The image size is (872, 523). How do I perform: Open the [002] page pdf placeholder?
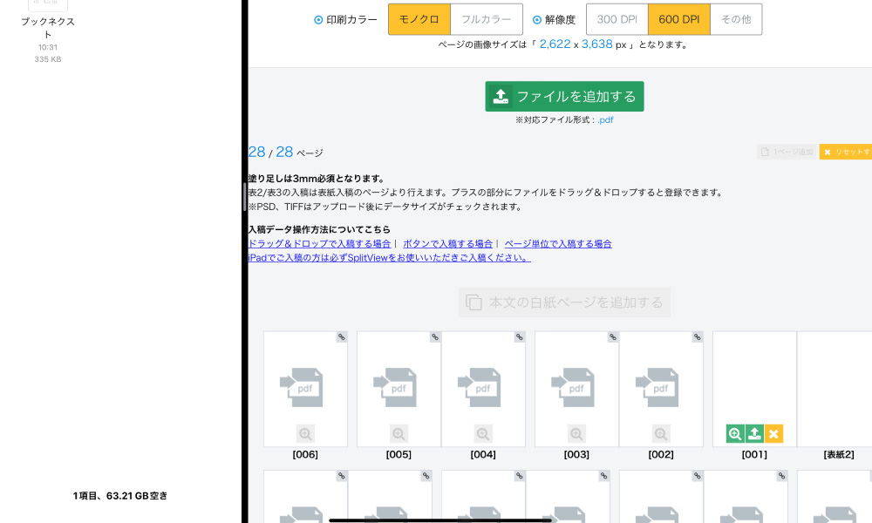657,387
